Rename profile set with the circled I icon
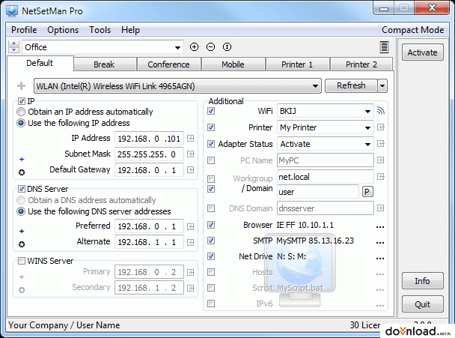Viewport: 455px width, 338px height. pyautogui.click(x=227, y=46)
